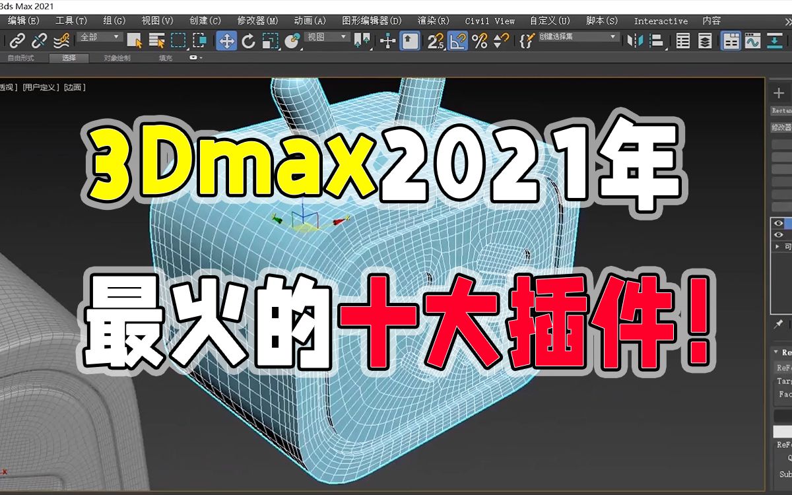This screenshot has height=495, width=792.
Task: Open the 渲染(R) menu
Action: point(428,21)
